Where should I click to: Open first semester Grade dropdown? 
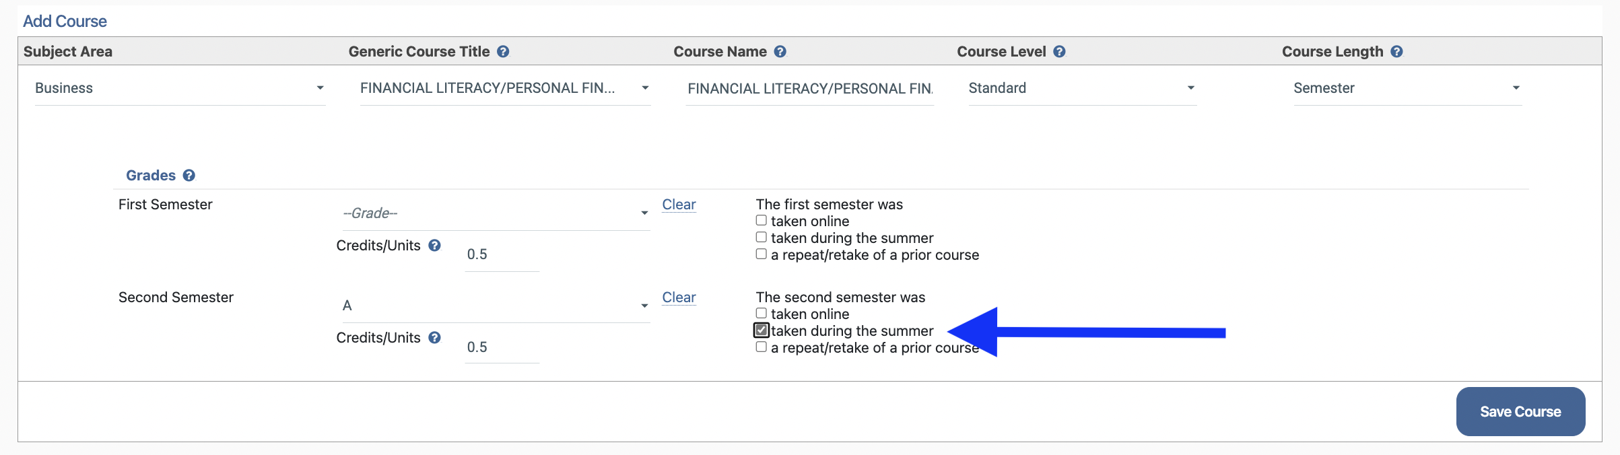coord(496,213)
